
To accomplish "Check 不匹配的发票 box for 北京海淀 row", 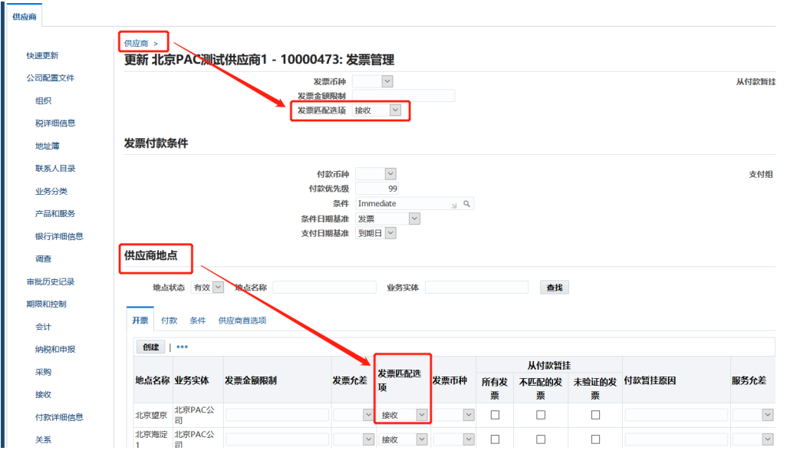I will point(541,439).
